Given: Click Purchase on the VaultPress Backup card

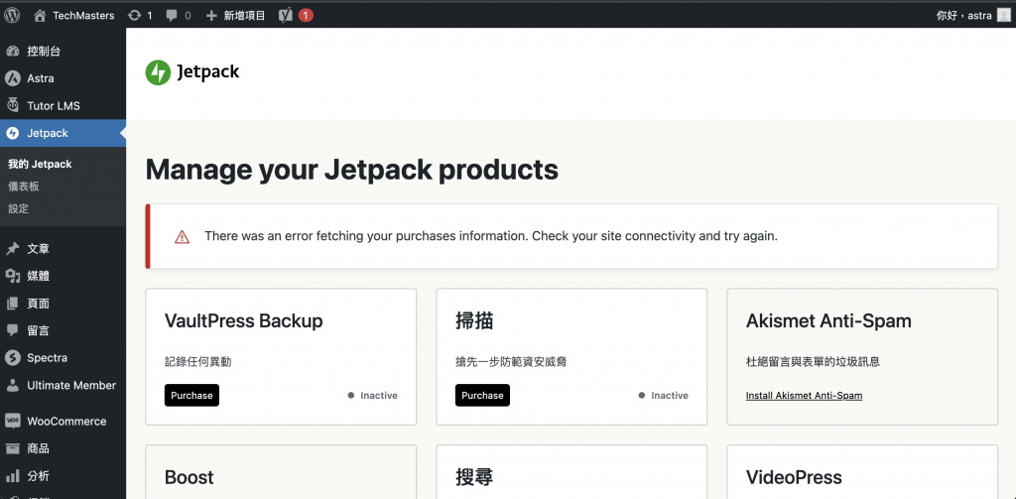Looking at the screenshot, I should (x=191, y=395).
